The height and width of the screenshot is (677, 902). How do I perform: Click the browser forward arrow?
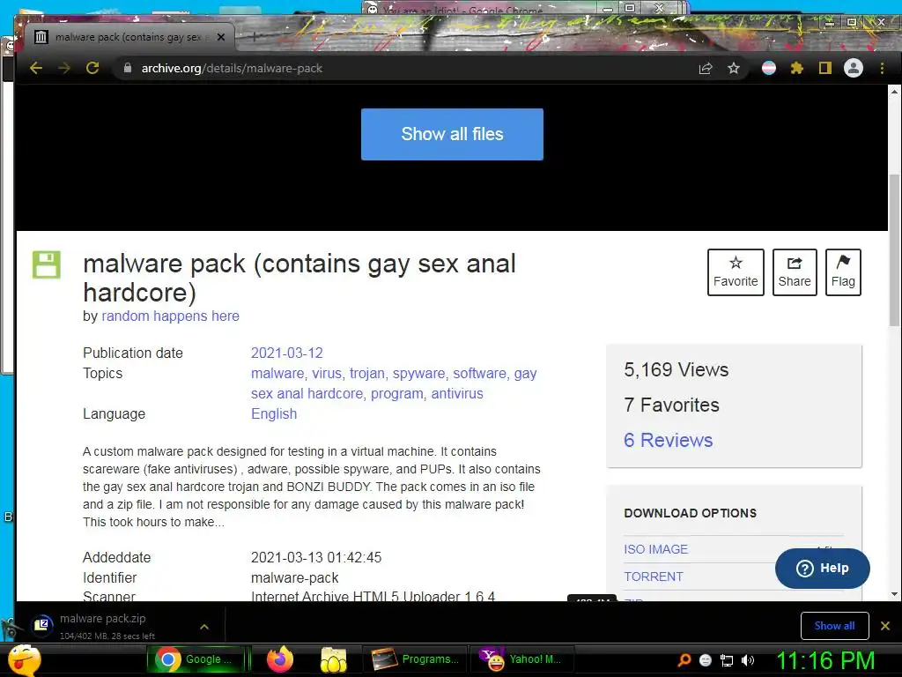64,68
